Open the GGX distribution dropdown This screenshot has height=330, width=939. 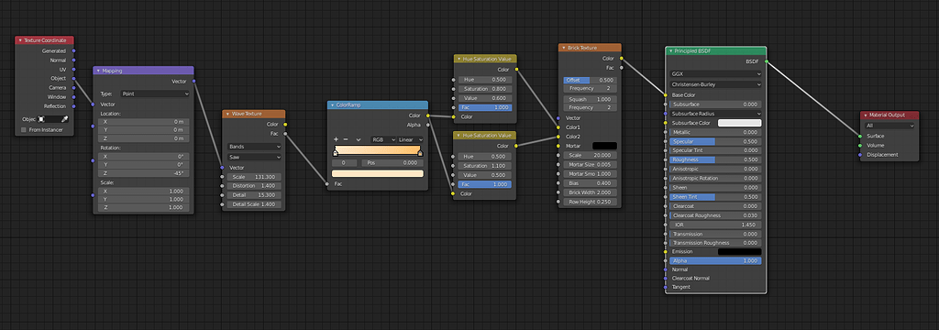click(x=716, y=73)
